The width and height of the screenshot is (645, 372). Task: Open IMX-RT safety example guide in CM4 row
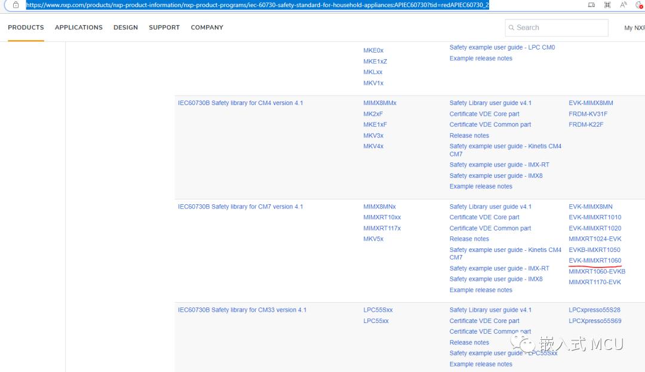coord(499,165)
